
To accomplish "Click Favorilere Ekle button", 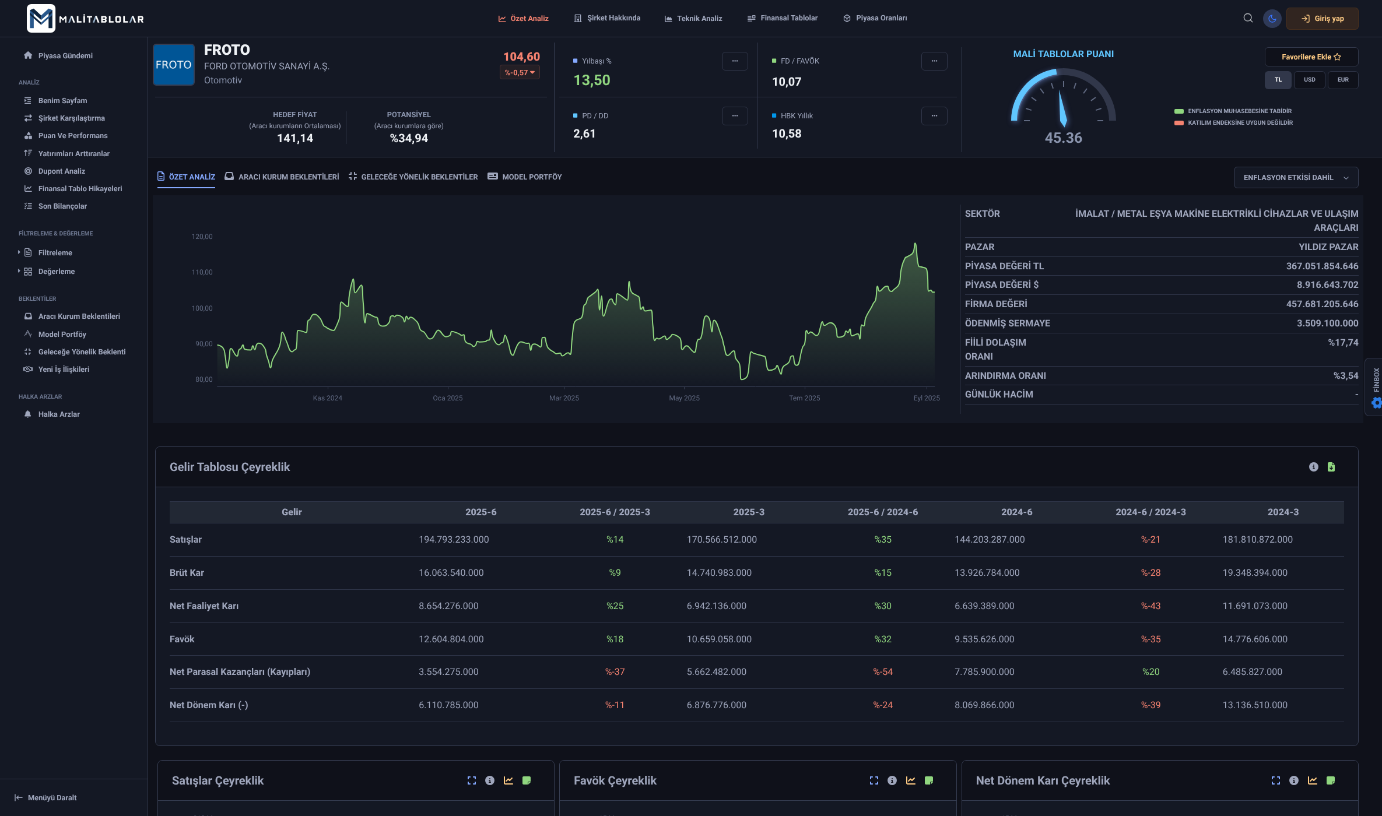I will coord(1311,57).
